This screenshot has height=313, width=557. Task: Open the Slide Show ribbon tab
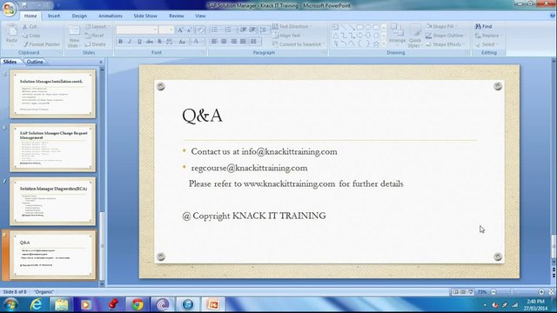[x=145, y=16]
